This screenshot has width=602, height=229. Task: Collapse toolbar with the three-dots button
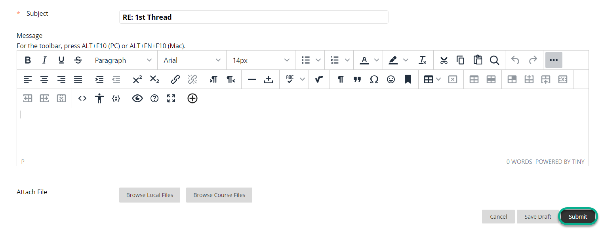554,60
